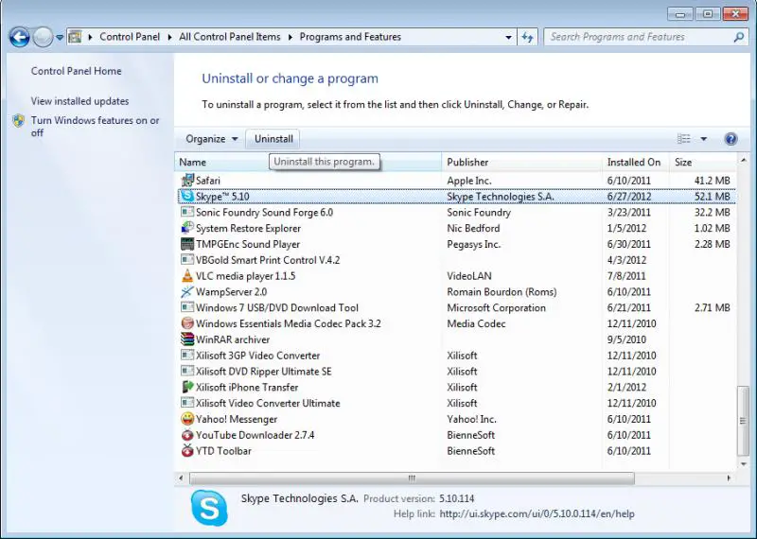The width and height of the screenshot is (757, 539).
Task: Sort by Installed On column header
Action: 635,162
